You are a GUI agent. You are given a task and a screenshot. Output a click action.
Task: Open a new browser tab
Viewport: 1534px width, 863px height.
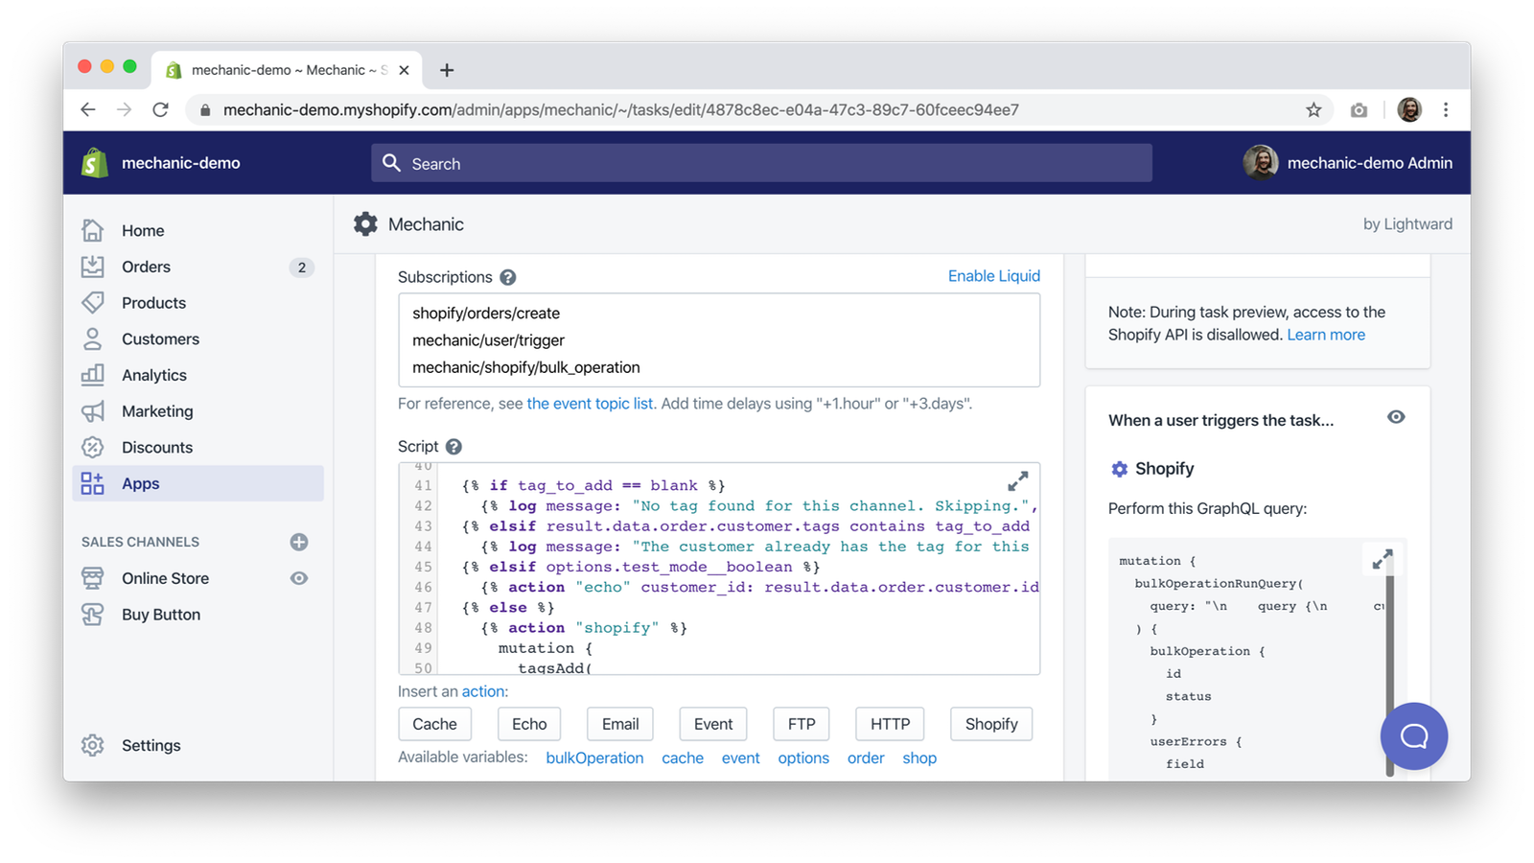pos(447,70)
